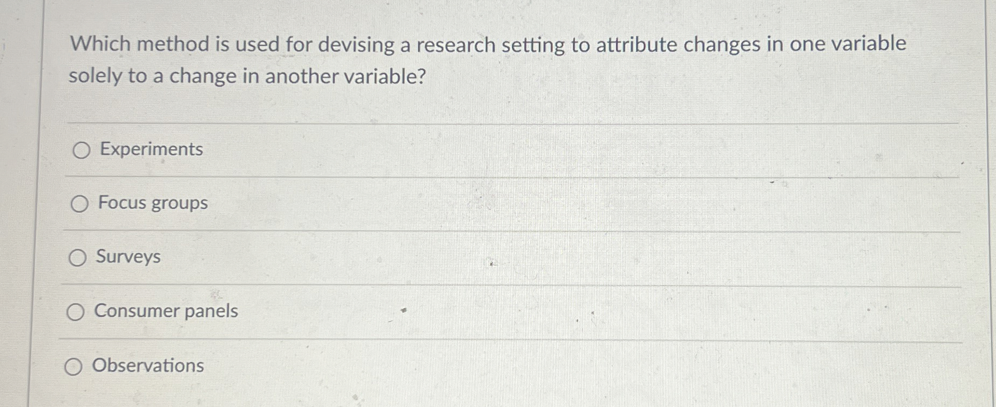Viewport: 996px width, 407px height.
Task: Click the Focus groups answer label
Action: pyautogui.click(x=153, y=204)
